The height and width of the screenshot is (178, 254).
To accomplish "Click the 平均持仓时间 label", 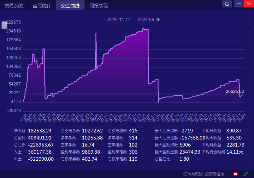I will (x=213, y=152).
